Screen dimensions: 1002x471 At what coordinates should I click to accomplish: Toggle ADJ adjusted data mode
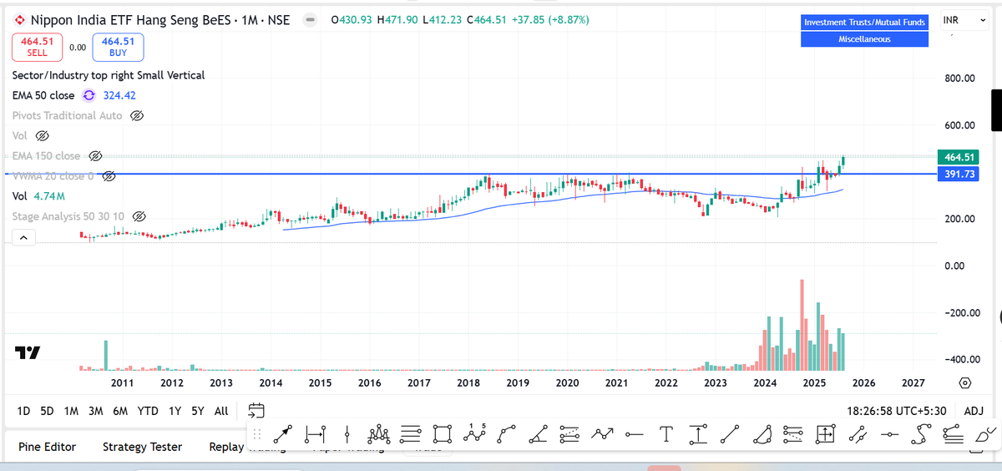(x=974, y=410)
